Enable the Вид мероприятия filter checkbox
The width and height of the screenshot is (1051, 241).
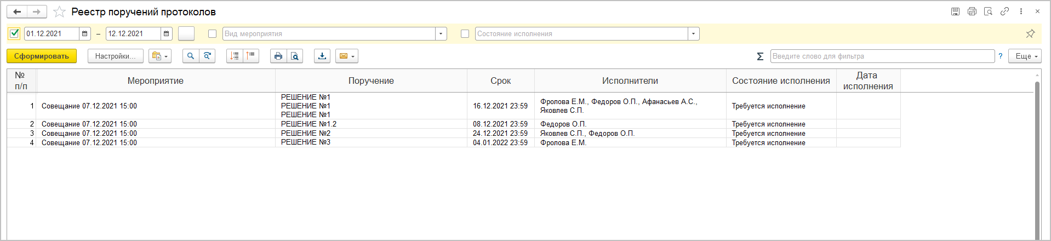point(213,34)
